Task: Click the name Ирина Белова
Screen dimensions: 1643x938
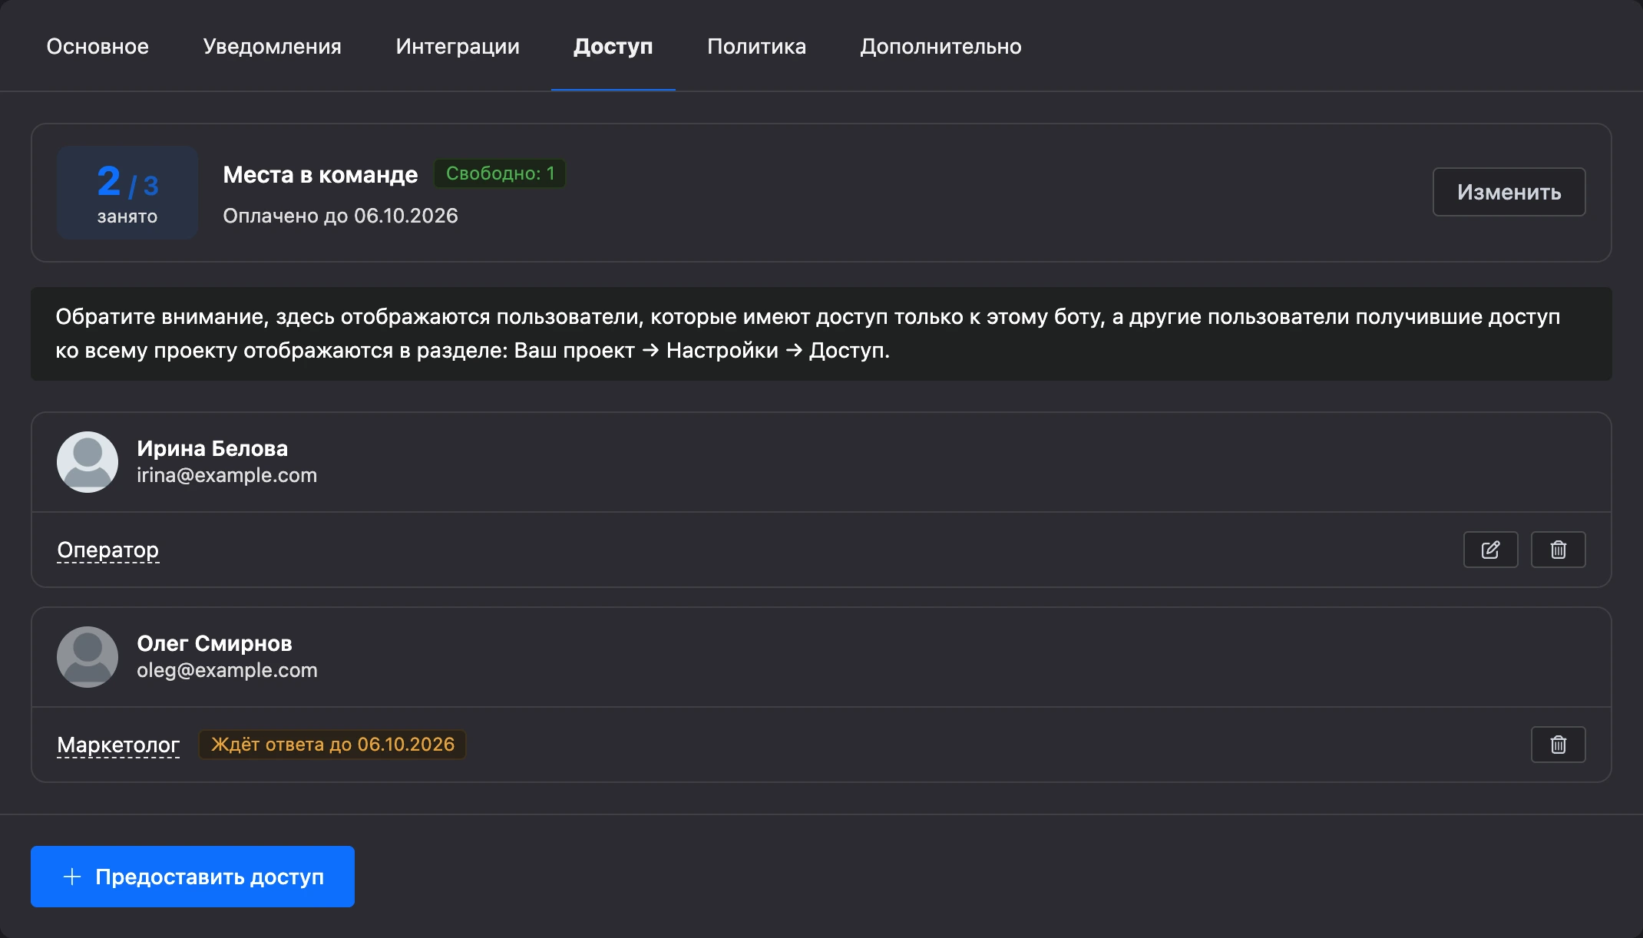Action: pos(213,448)
